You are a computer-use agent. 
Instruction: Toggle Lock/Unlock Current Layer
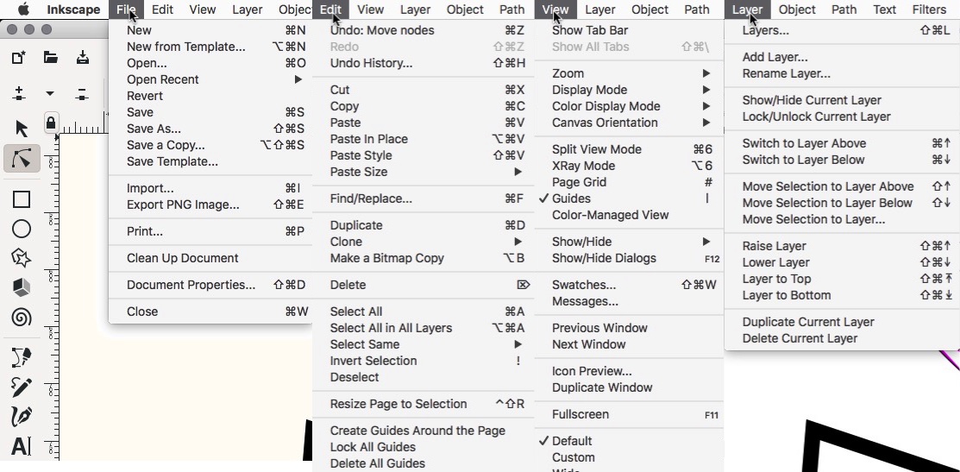click(842, 116)
